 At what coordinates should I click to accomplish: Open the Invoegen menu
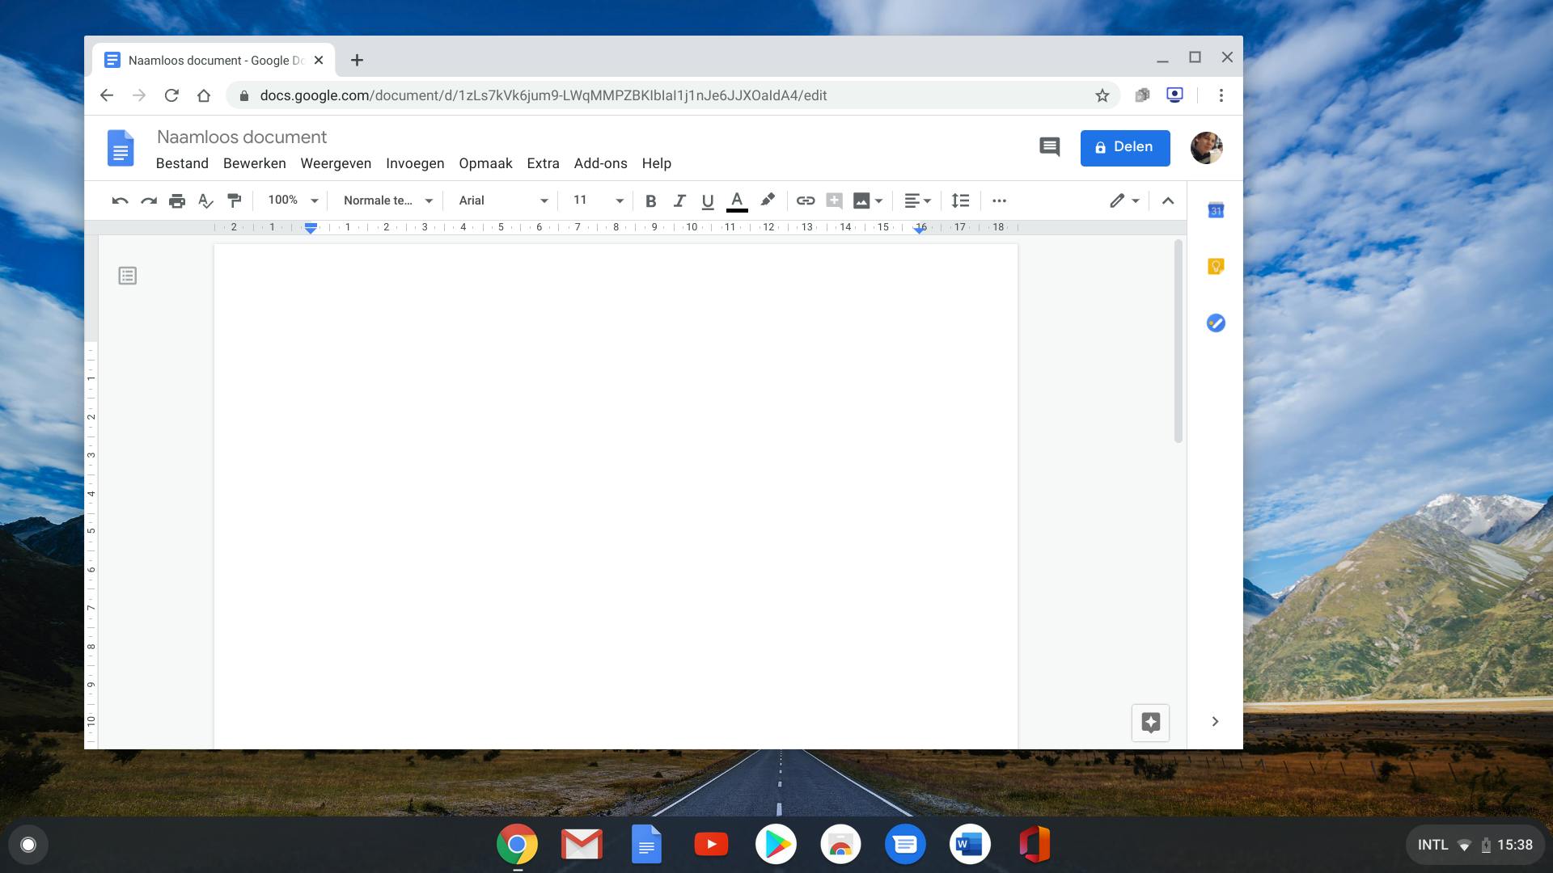(x=415, y=163)
